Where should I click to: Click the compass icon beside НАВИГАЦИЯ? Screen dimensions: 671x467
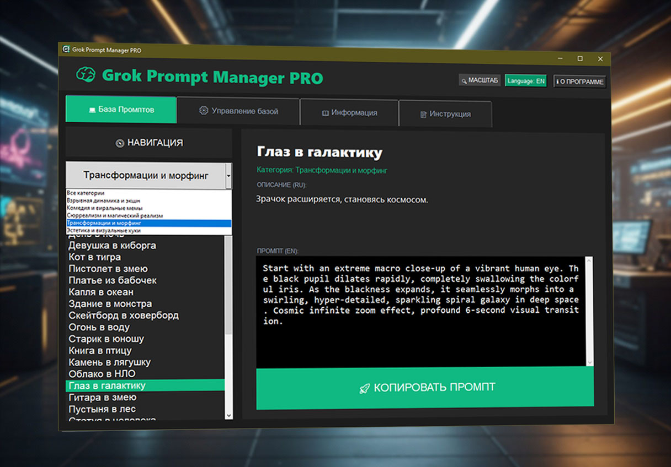(120, 143)
